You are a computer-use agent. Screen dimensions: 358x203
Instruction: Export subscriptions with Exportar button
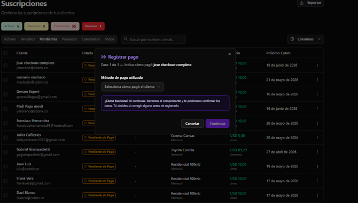click(x=310, y=3)
